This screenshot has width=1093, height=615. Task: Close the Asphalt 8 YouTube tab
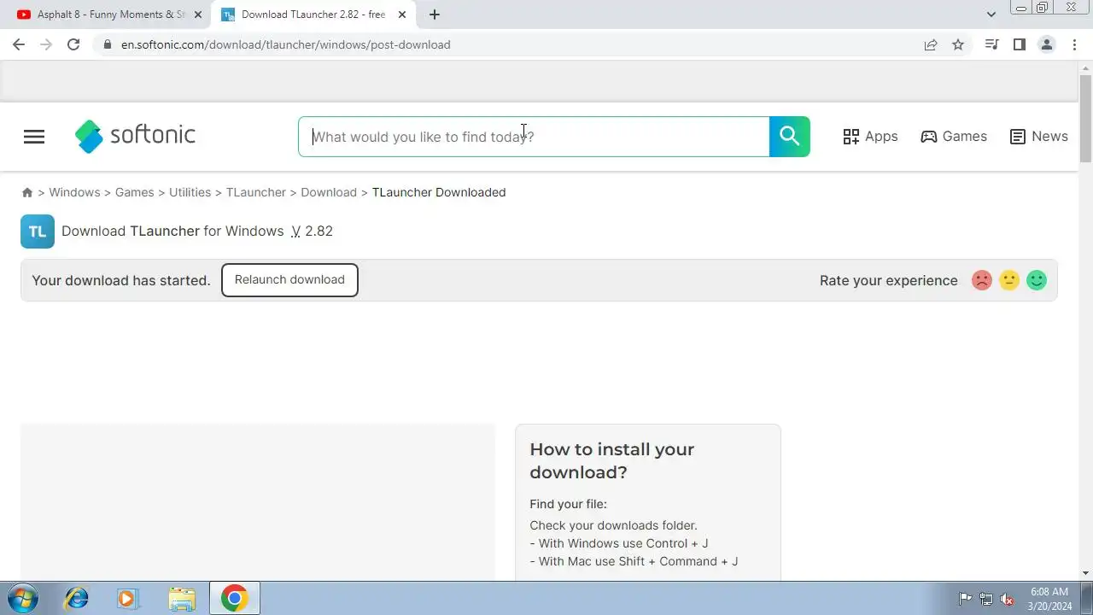(x=197, y=15)
